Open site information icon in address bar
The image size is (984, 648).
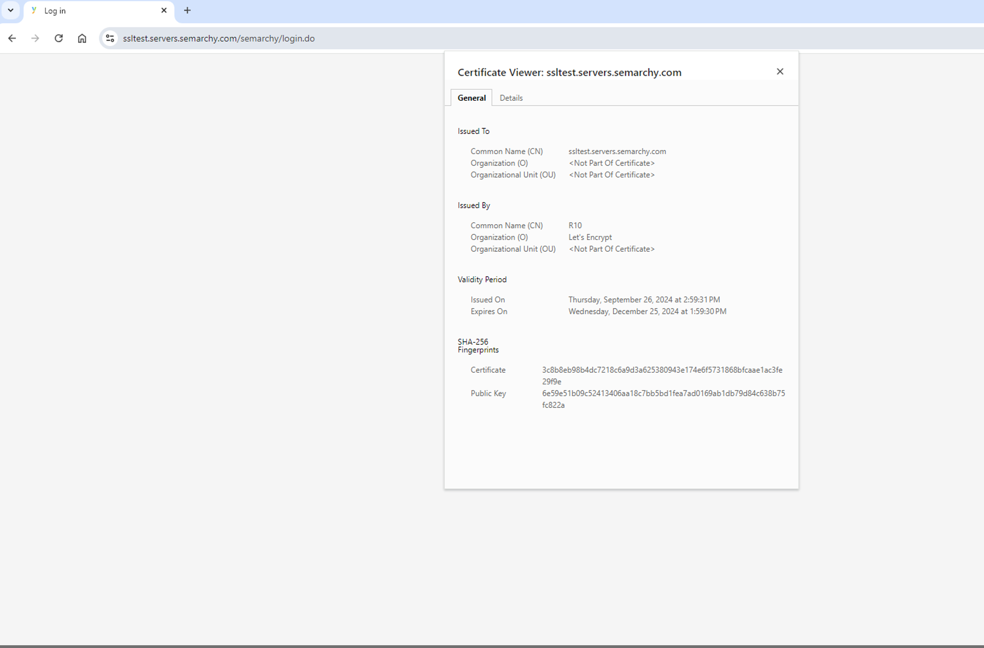pyautogui.click(x=110, y=38)
